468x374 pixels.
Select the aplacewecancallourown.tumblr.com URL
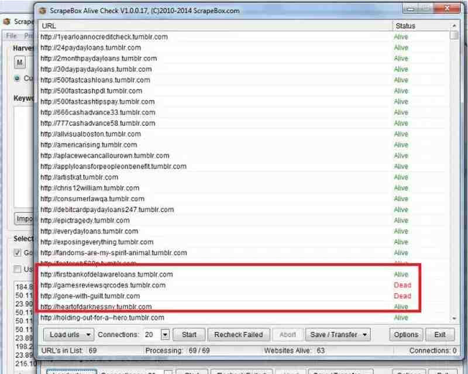point(105,156)
